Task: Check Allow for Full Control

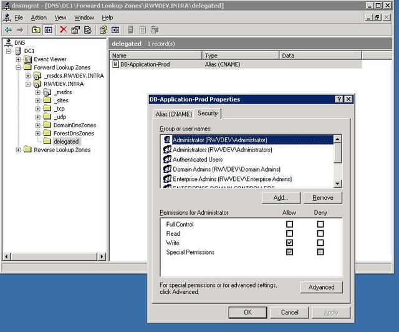Action: [289, 224]
